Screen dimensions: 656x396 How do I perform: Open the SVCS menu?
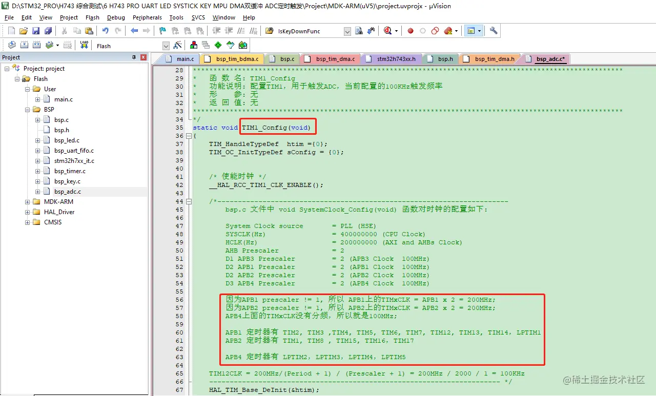pos(198,17)
